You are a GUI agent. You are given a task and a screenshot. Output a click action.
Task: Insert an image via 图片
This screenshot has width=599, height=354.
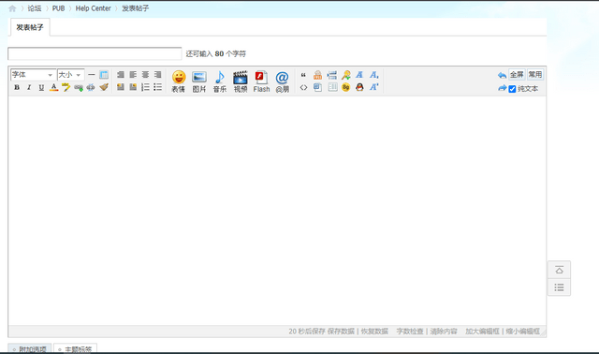199,81
